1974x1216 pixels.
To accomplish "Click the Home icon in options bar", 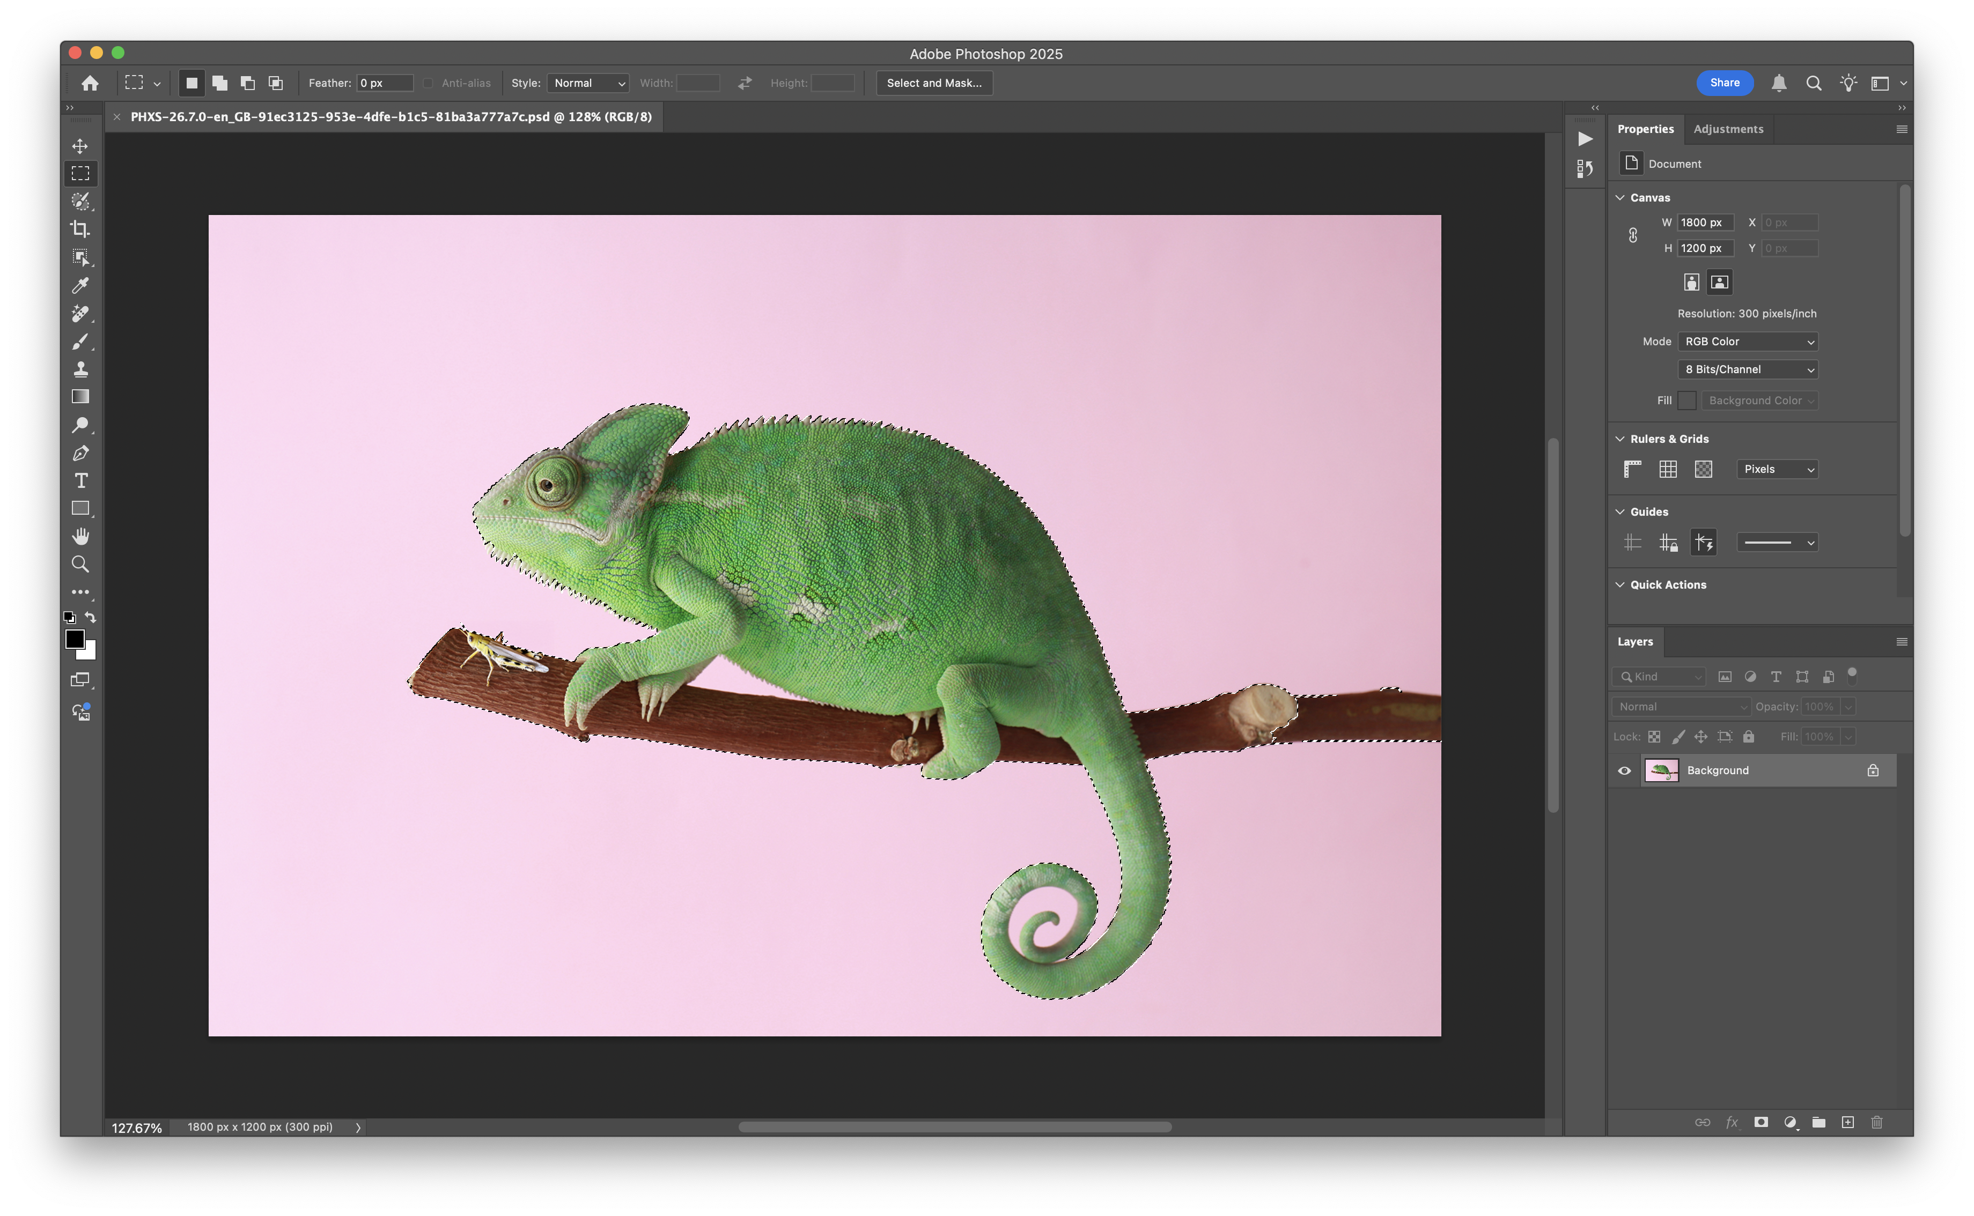I will coord(90,83).
